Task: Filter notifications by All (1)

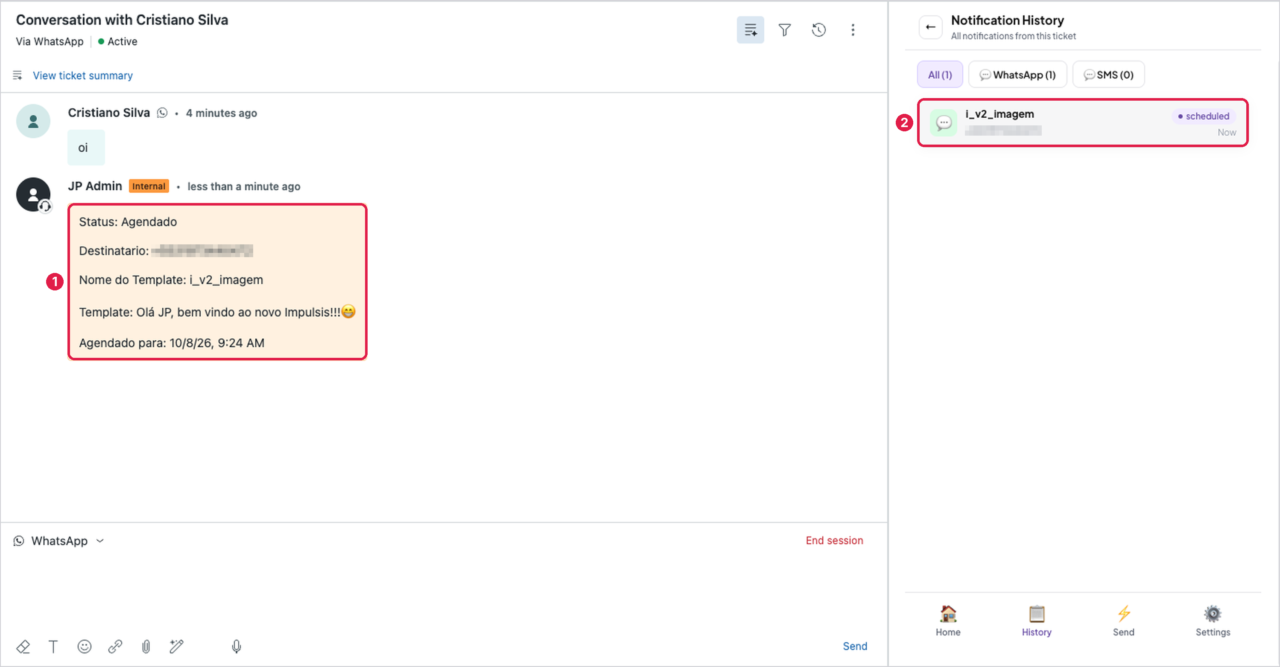Action: click(940, 75)
